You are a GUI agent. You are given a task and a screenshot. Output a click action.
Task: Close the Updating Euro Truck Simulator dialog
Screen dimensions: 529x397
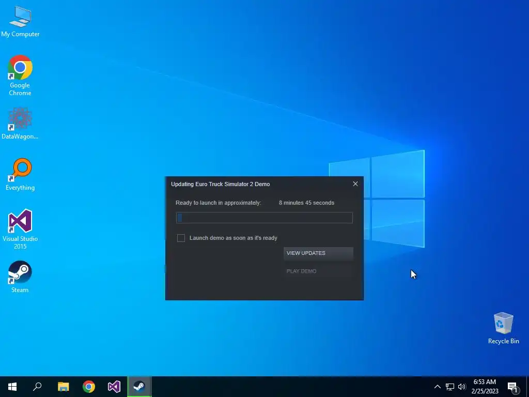(355, 184)
